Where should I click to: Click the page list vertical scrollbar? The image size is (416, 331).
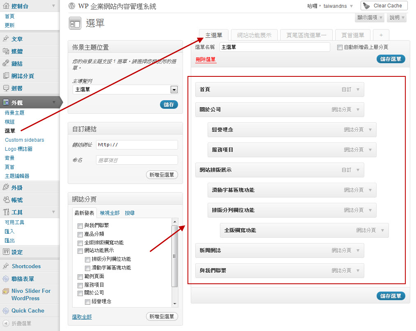[175, 256]
